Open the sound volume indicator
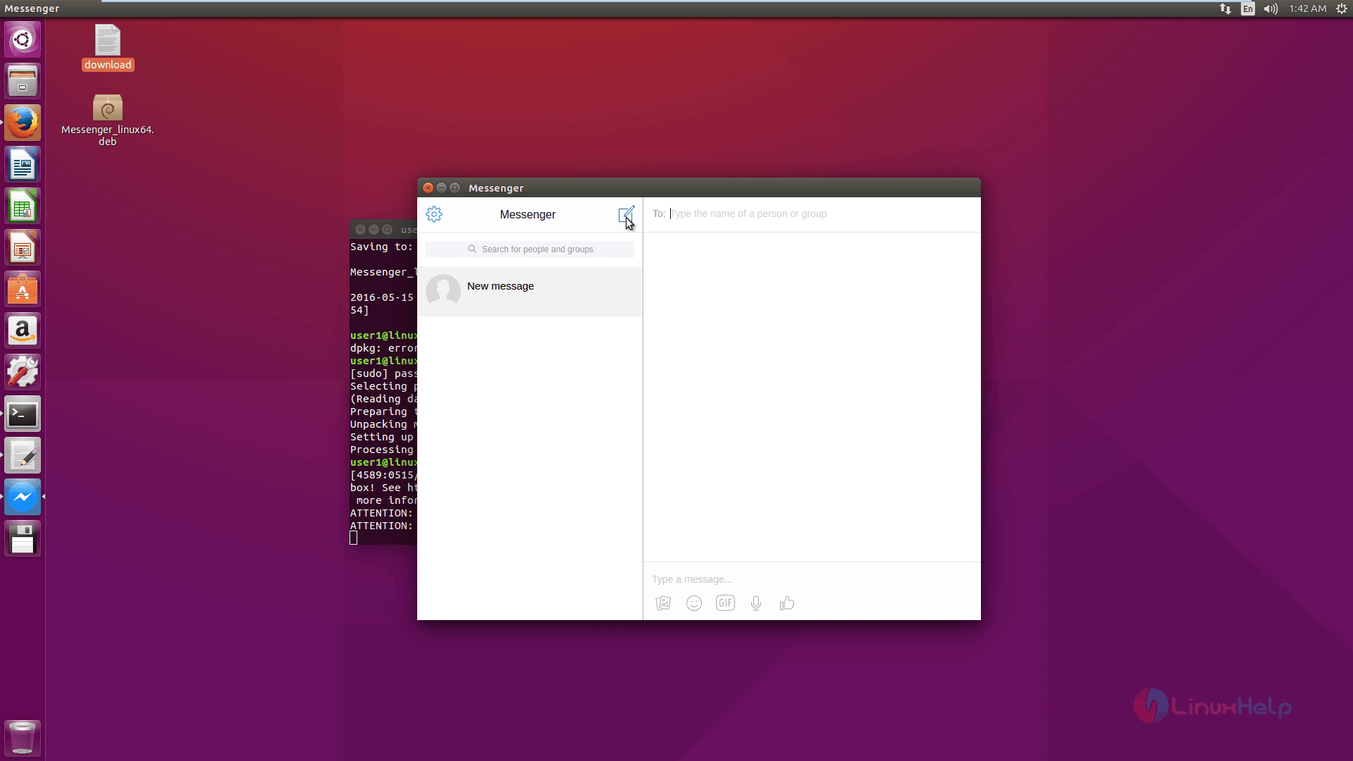This screenshot has width=1353, height=761. click(x=1271, y=8)
